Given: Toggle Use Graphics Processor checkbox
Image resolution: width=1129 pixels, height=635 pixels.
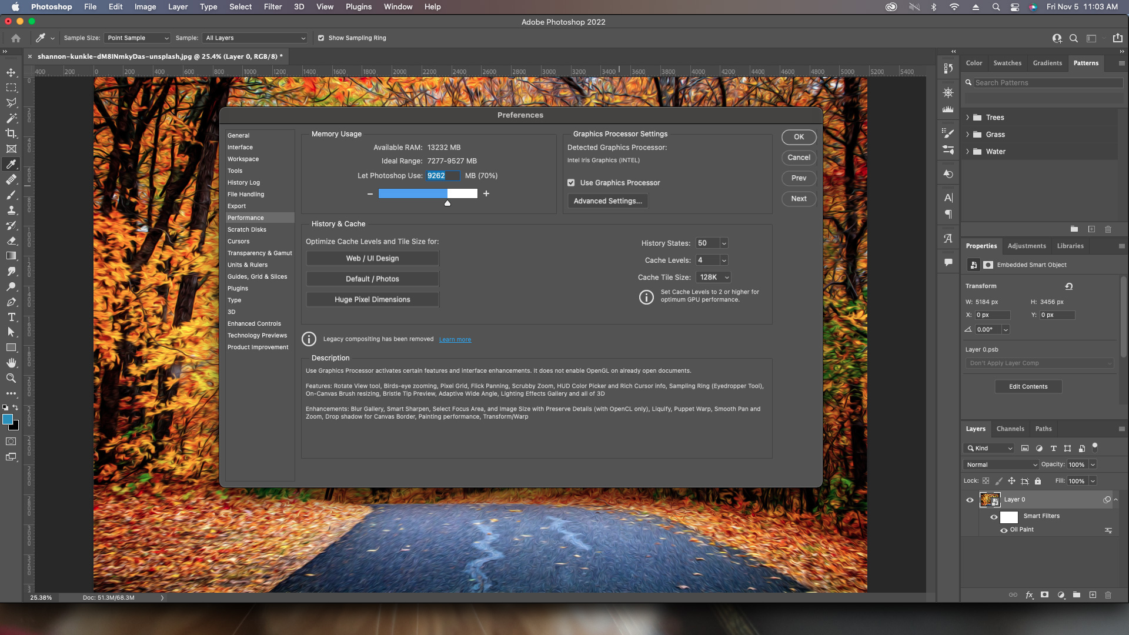Looking at the screenshot, I should point(572,182).
